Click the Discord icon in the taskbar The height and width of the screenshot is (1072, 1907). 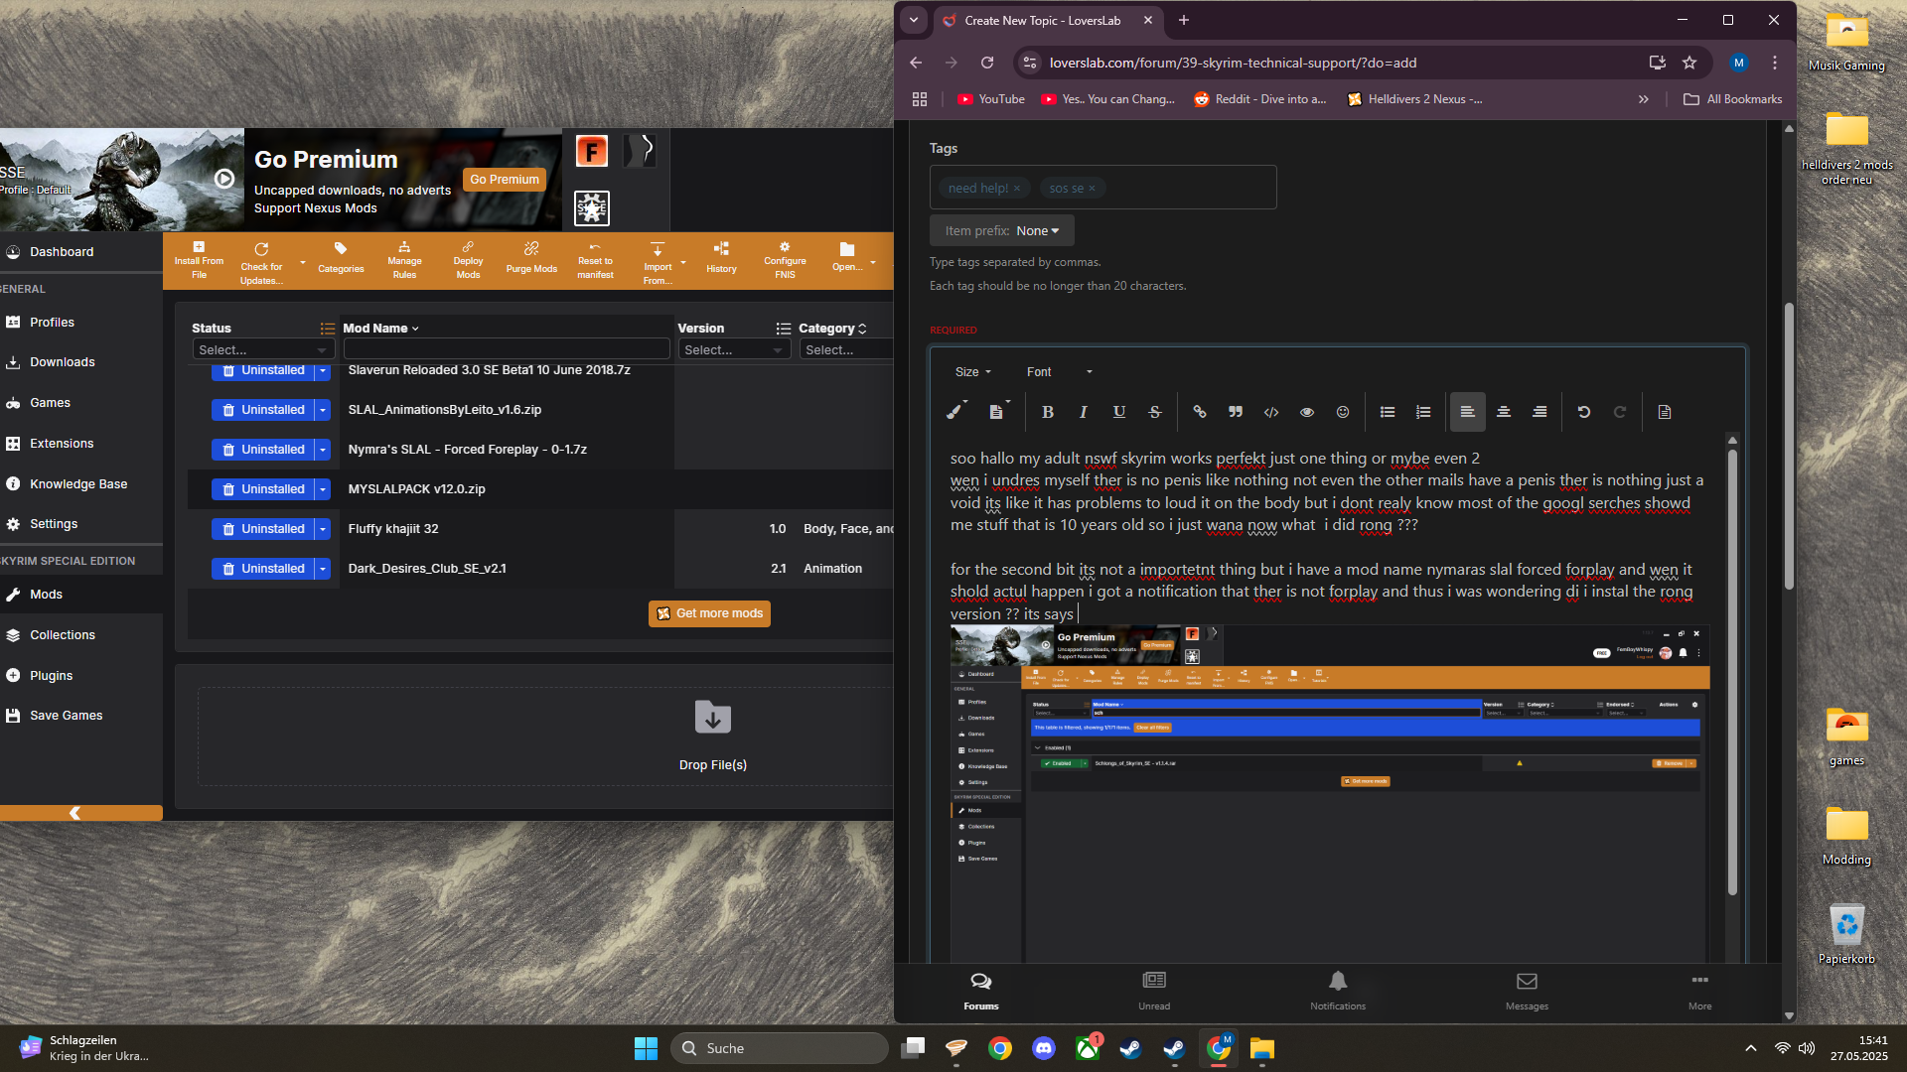coord(1044,1048)
